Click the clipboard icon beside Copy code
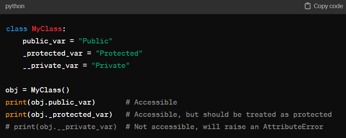346x138 pixels. (x=308, y=6)
